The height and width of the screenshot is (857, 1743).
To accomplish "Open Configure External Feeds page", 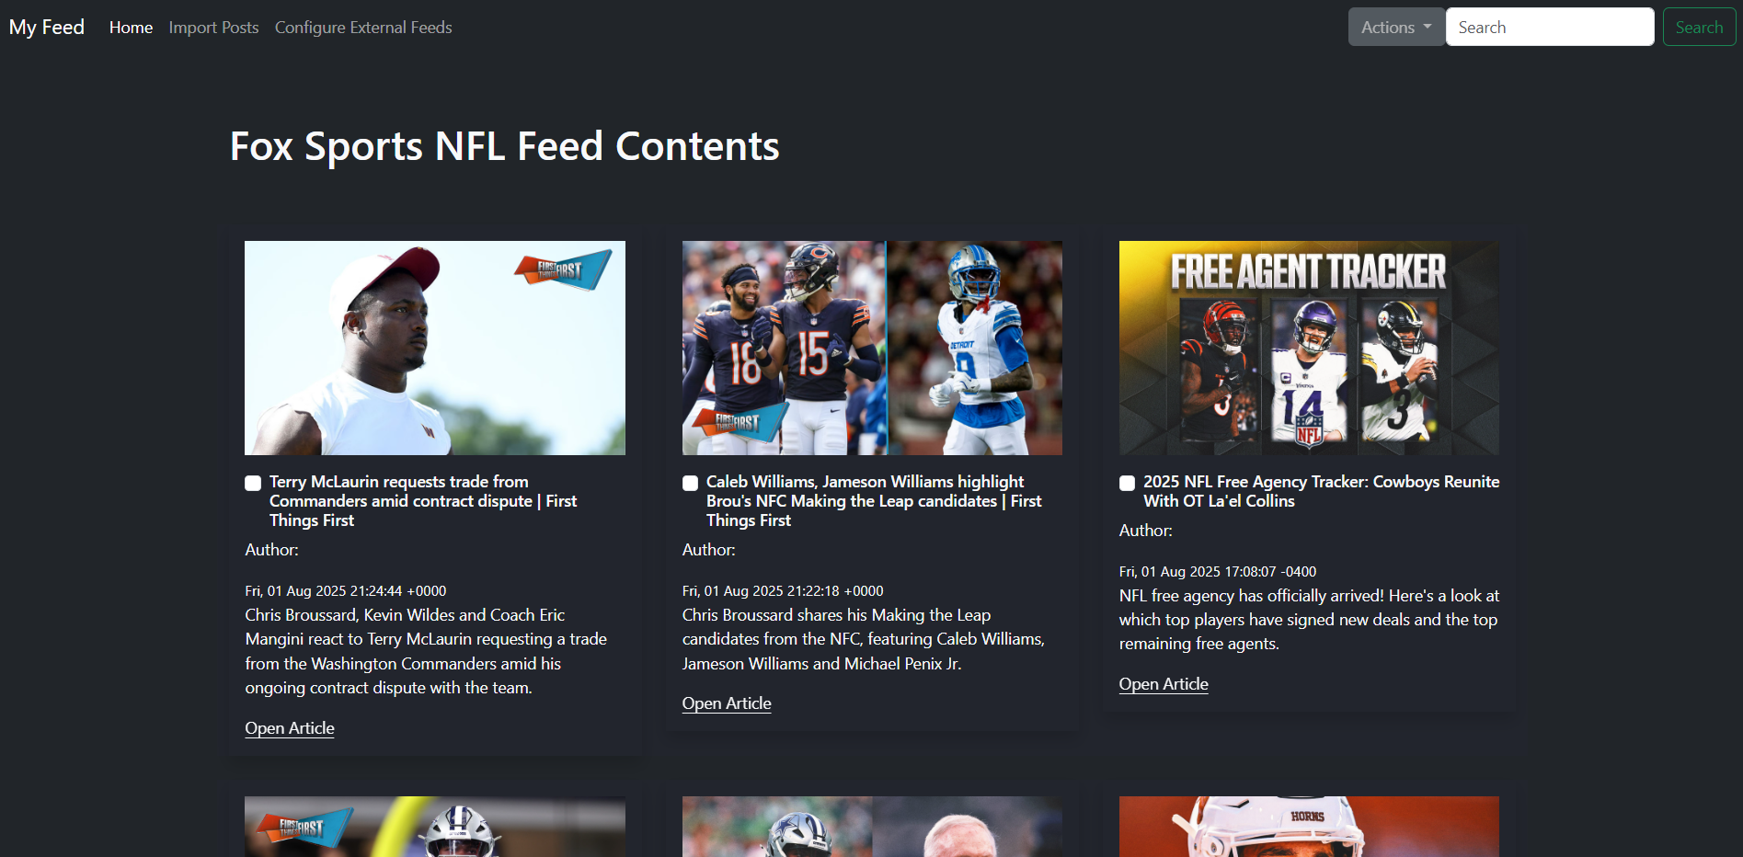I will [x=363, y=28].
